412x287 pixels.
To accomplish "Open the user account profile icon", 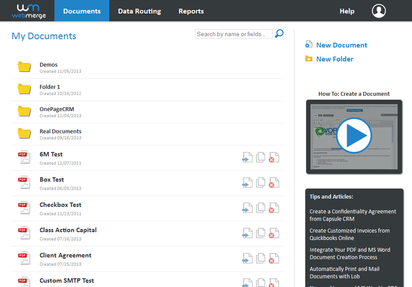I will click(x=379, y=11).
